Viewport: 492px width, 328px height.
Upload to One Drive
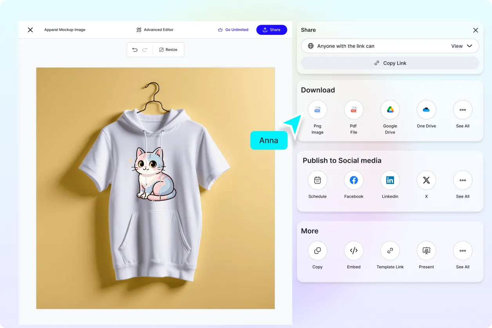[x=426, y=110]
